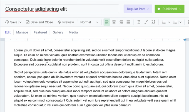Toggle bold formatting
The image size is (189, 112).
pos(139,22)
